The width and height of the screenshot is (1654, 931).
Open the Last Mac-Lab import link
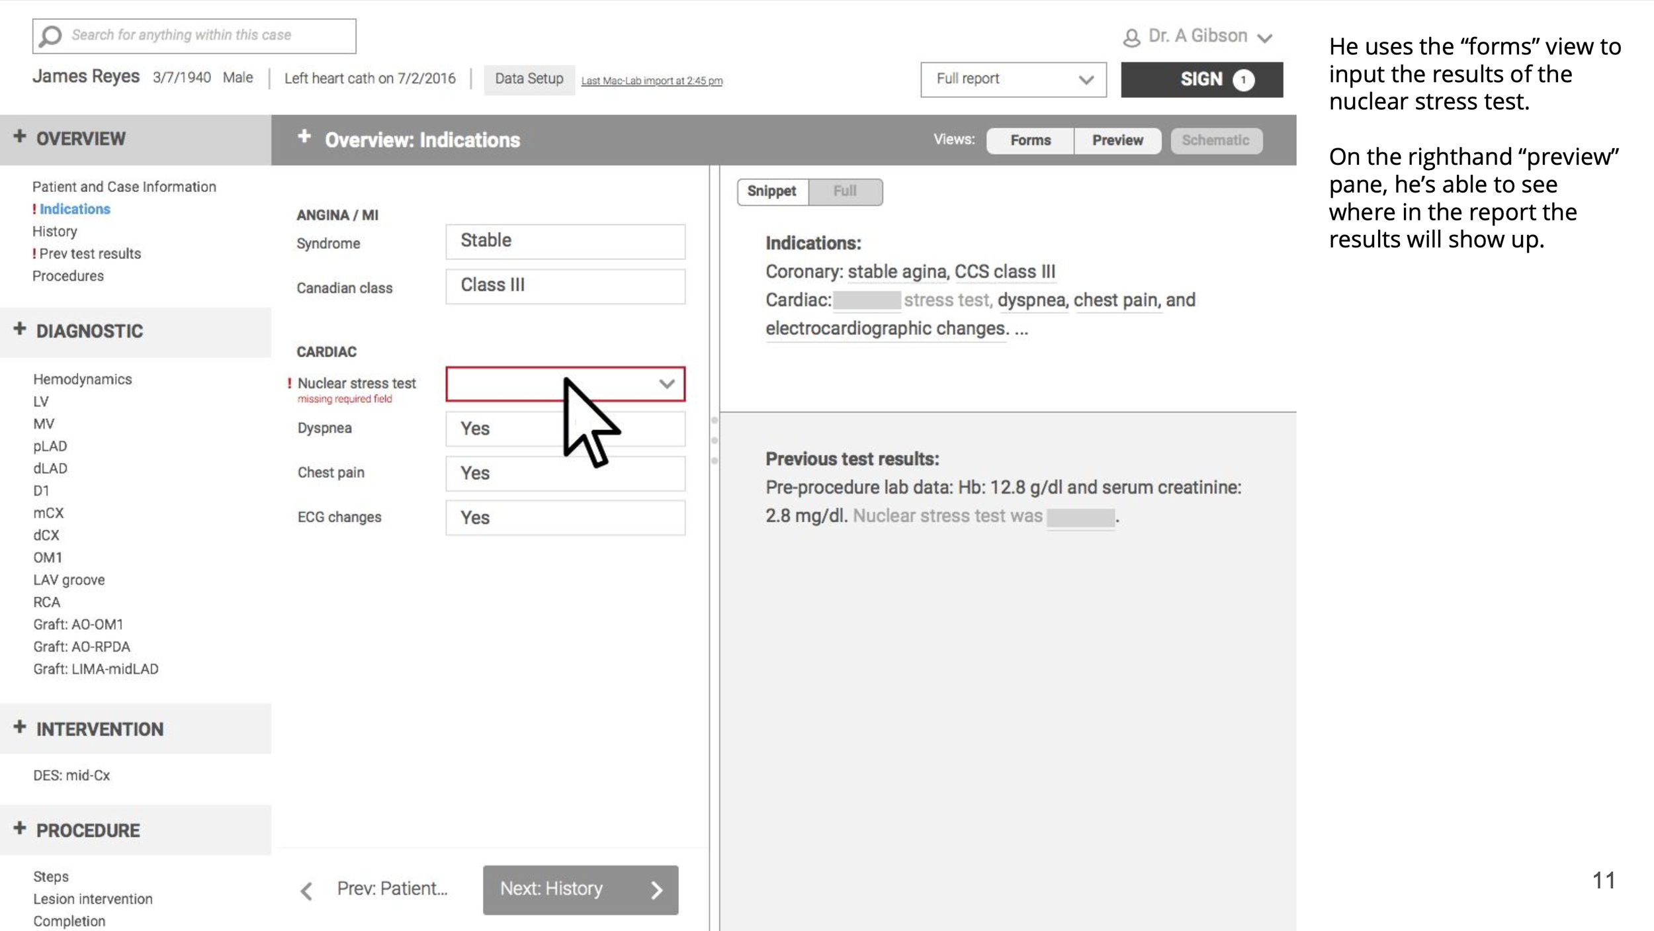652,81
